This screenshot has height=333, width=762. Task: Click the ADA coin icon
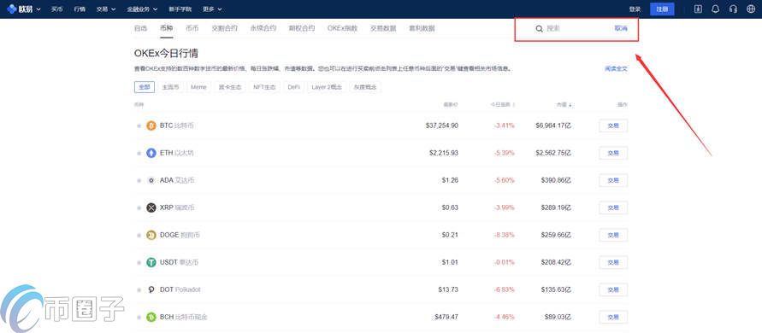coord(151,180)
